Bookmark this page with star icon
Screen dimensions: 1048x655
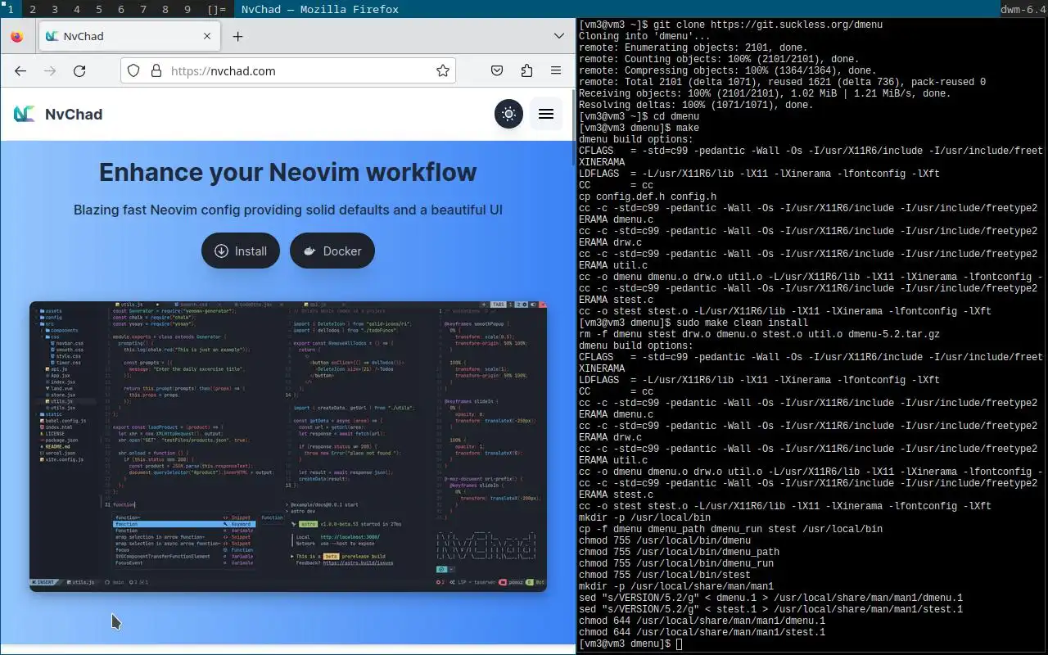click(x=443, y=70)
